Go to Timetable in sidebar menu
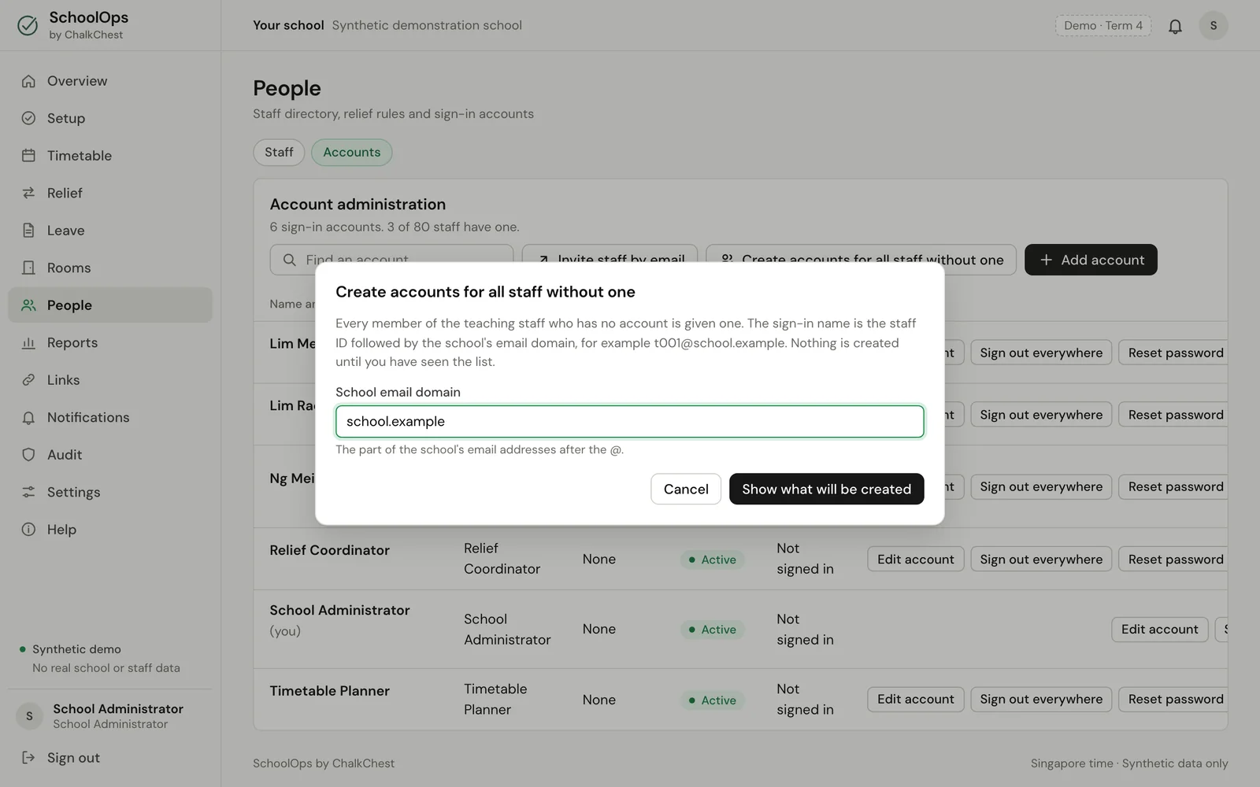Screen dimensions: 1260x787 tap(110, 156)
